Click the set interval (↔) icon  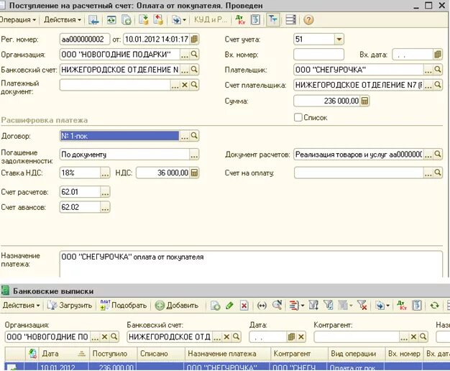[x=262, y=306]
